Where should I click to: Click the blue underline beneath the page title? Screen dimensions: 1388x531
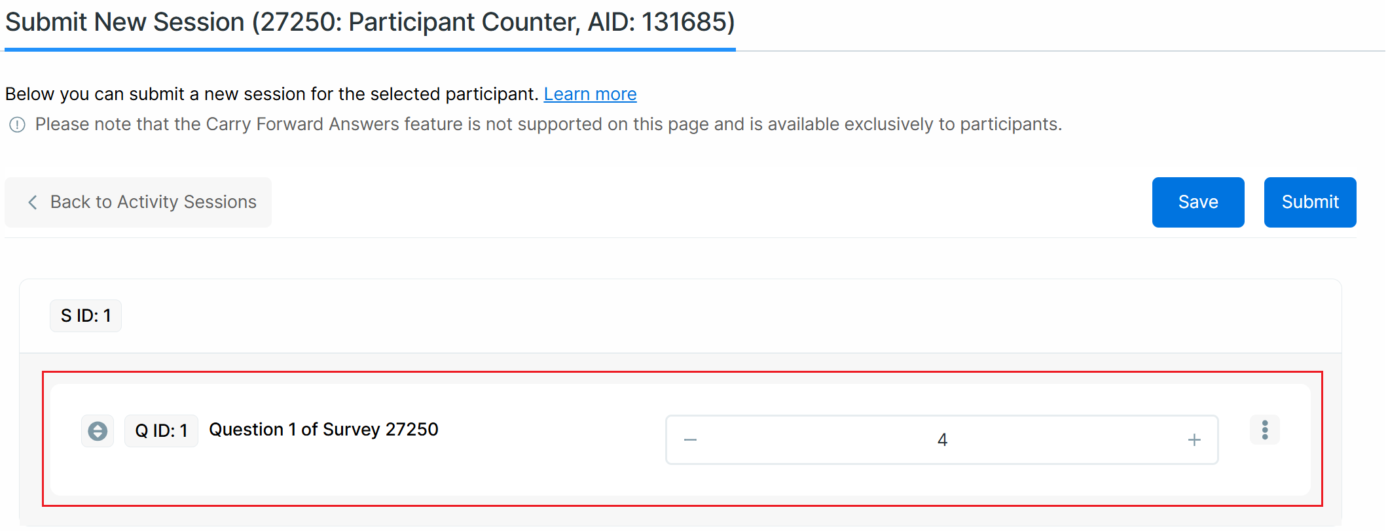click(x=370, y=50)
